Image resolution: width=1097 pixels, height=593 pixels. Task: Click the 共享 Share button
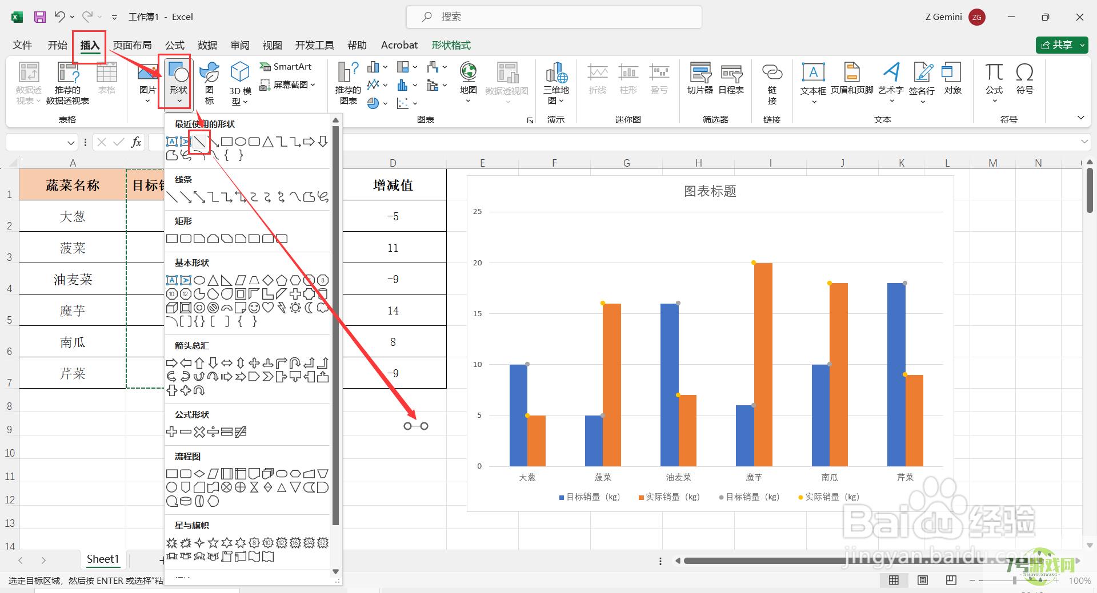tap(1062, 45)
